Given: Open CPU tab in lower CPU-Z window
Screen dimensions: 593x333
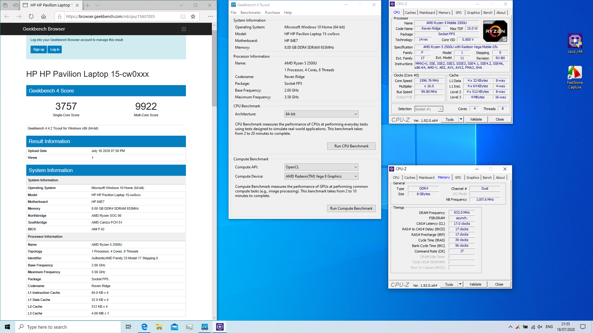Looking at the screenshot, I should 396,178.
